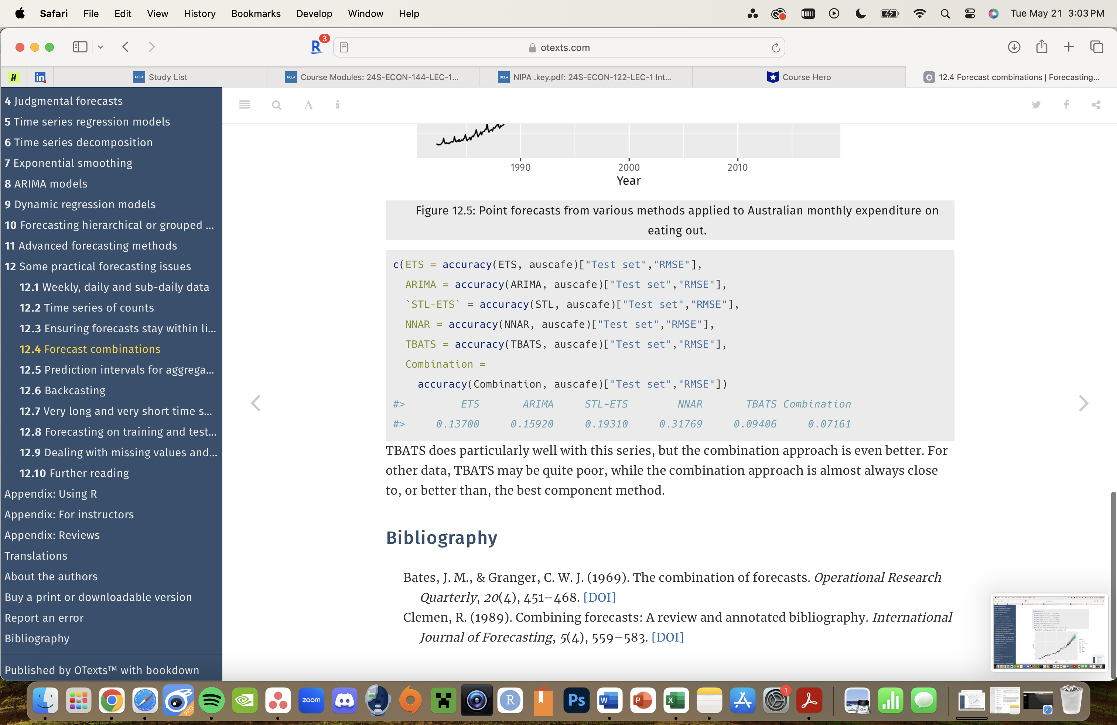The height and width of the screenshot is (725, 1117).
Task: Toggle Do Not Disturb from the menu bar
Action: pos(860,14)
